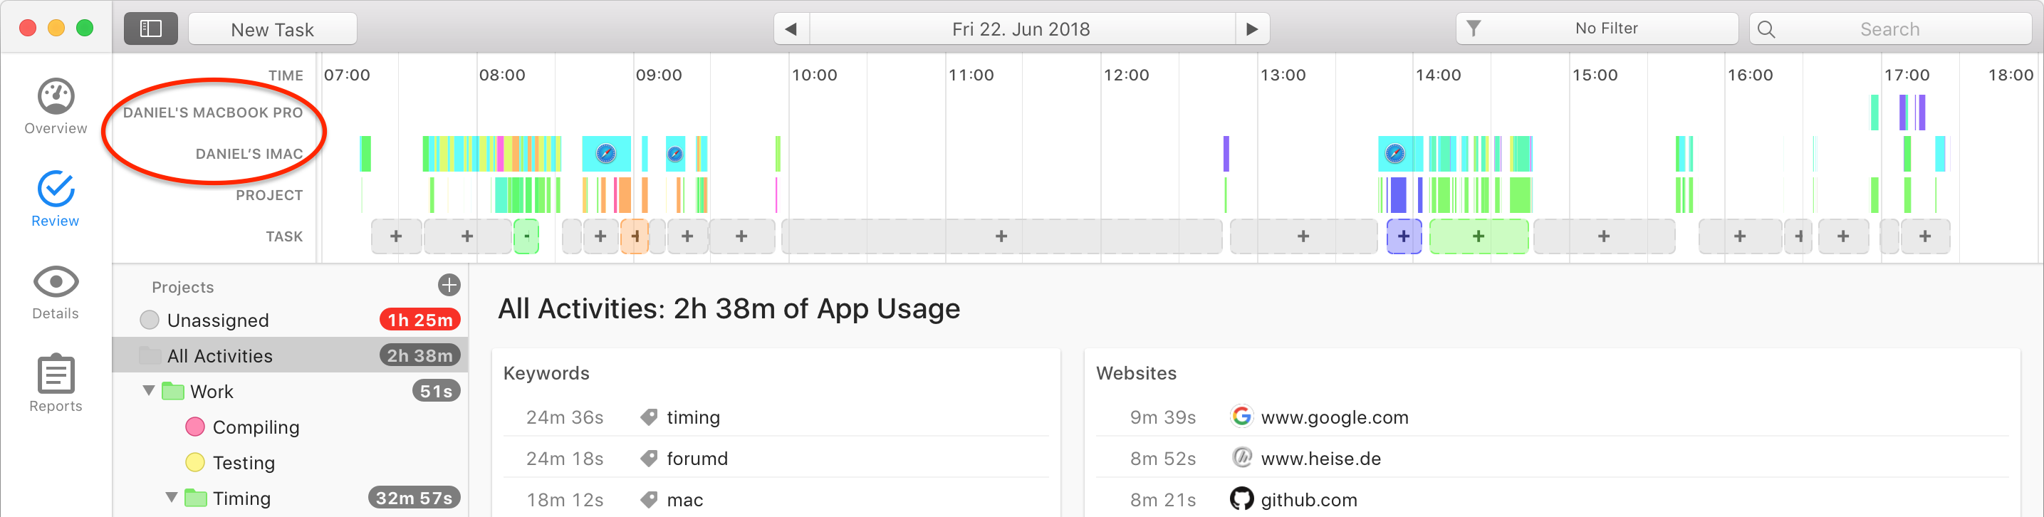Toggle the sidebar with the toolbar button
The width and height of the screenshot is (2044, 517).
(x=151, y=28)
